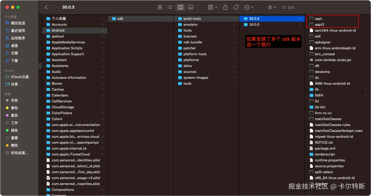Switch to icon grid view

point(160,7)
